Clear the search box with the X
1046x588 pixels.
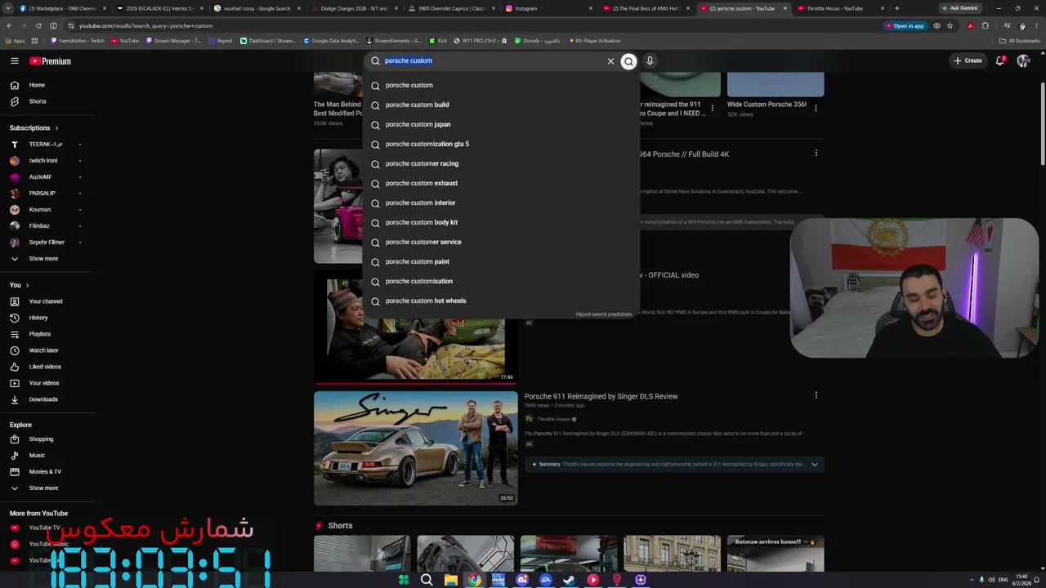pos(610,61)
